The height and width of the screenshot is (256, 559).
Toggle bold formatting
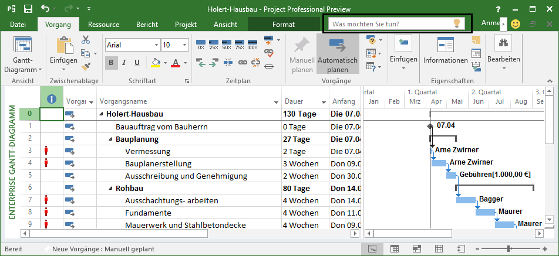111,63
